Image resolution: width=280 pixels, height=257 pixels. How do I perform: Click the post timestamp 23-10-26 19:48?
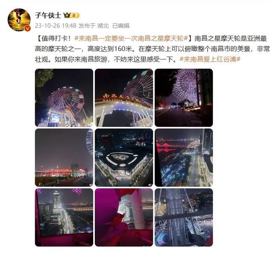(55, 25)
